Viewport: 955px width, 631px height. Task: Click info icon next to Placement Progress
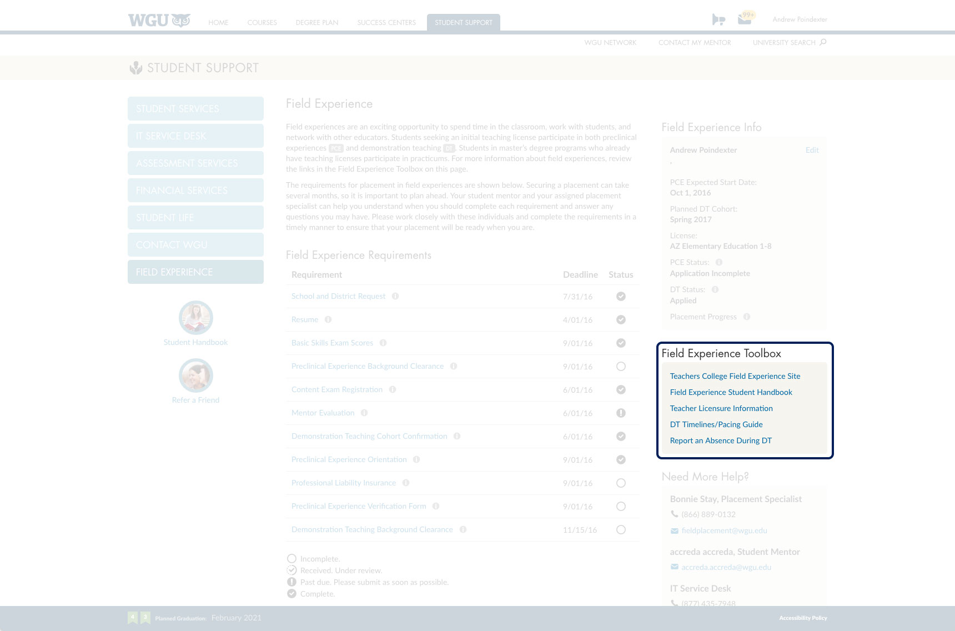(747, 317)
